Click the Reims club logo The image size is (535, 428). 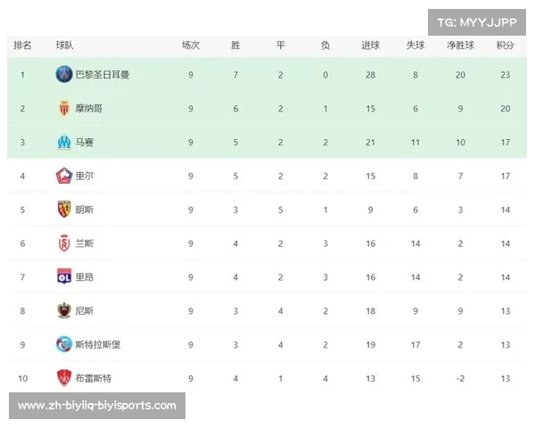pyautogui.click(x=64, y=243)
